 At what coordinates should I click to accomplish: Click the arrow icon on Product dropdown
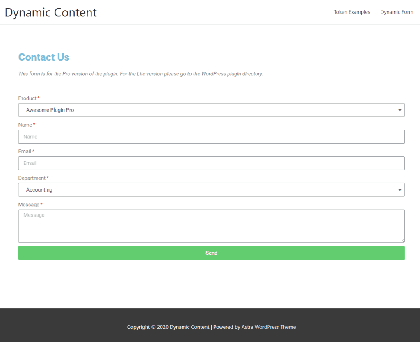point(399,110)
